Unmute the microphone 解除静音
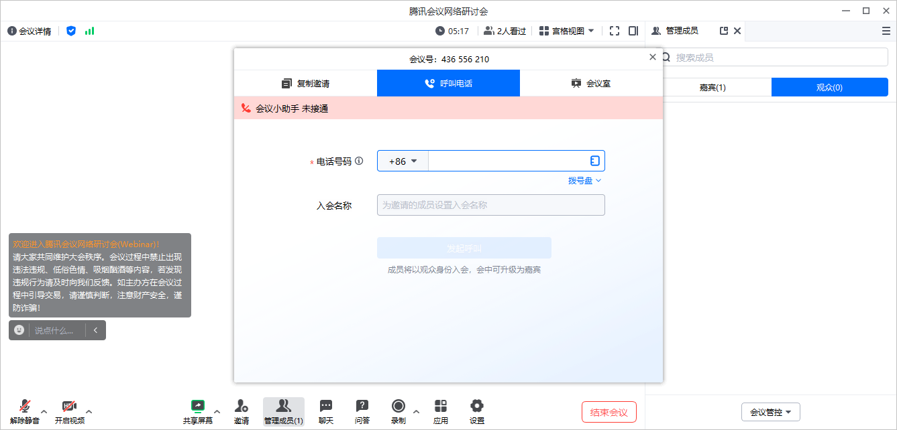The width and height of the screenshot is (897, 430). 25,411
